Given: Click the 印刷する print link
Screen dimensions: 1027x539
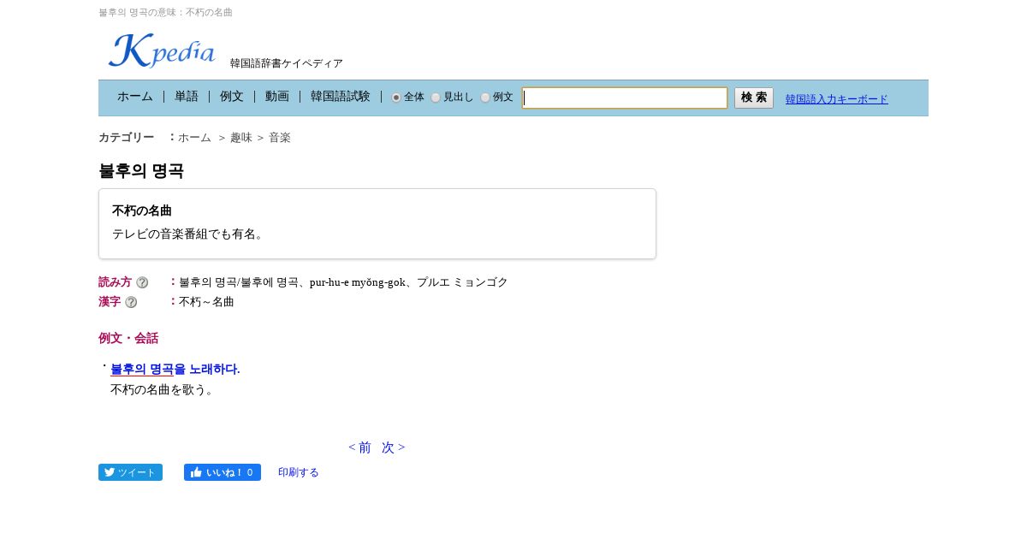Looking at the screenshot, I should tap(299, 472).
